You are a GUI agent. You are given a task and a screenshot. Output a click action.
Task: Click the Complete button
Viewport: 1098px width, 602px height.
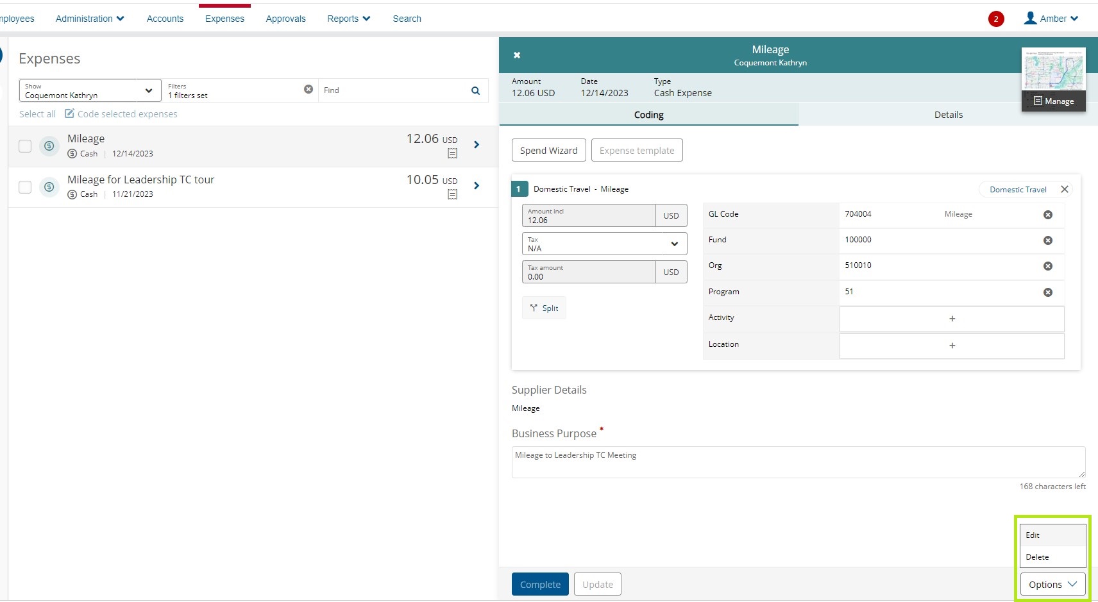click(x=540, y=584)
